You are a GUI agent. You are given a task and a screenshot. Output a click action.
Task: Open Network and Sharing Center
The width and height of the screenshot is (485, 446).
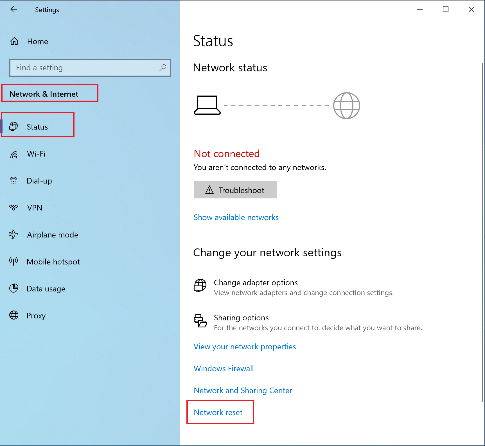pos(243,391)
